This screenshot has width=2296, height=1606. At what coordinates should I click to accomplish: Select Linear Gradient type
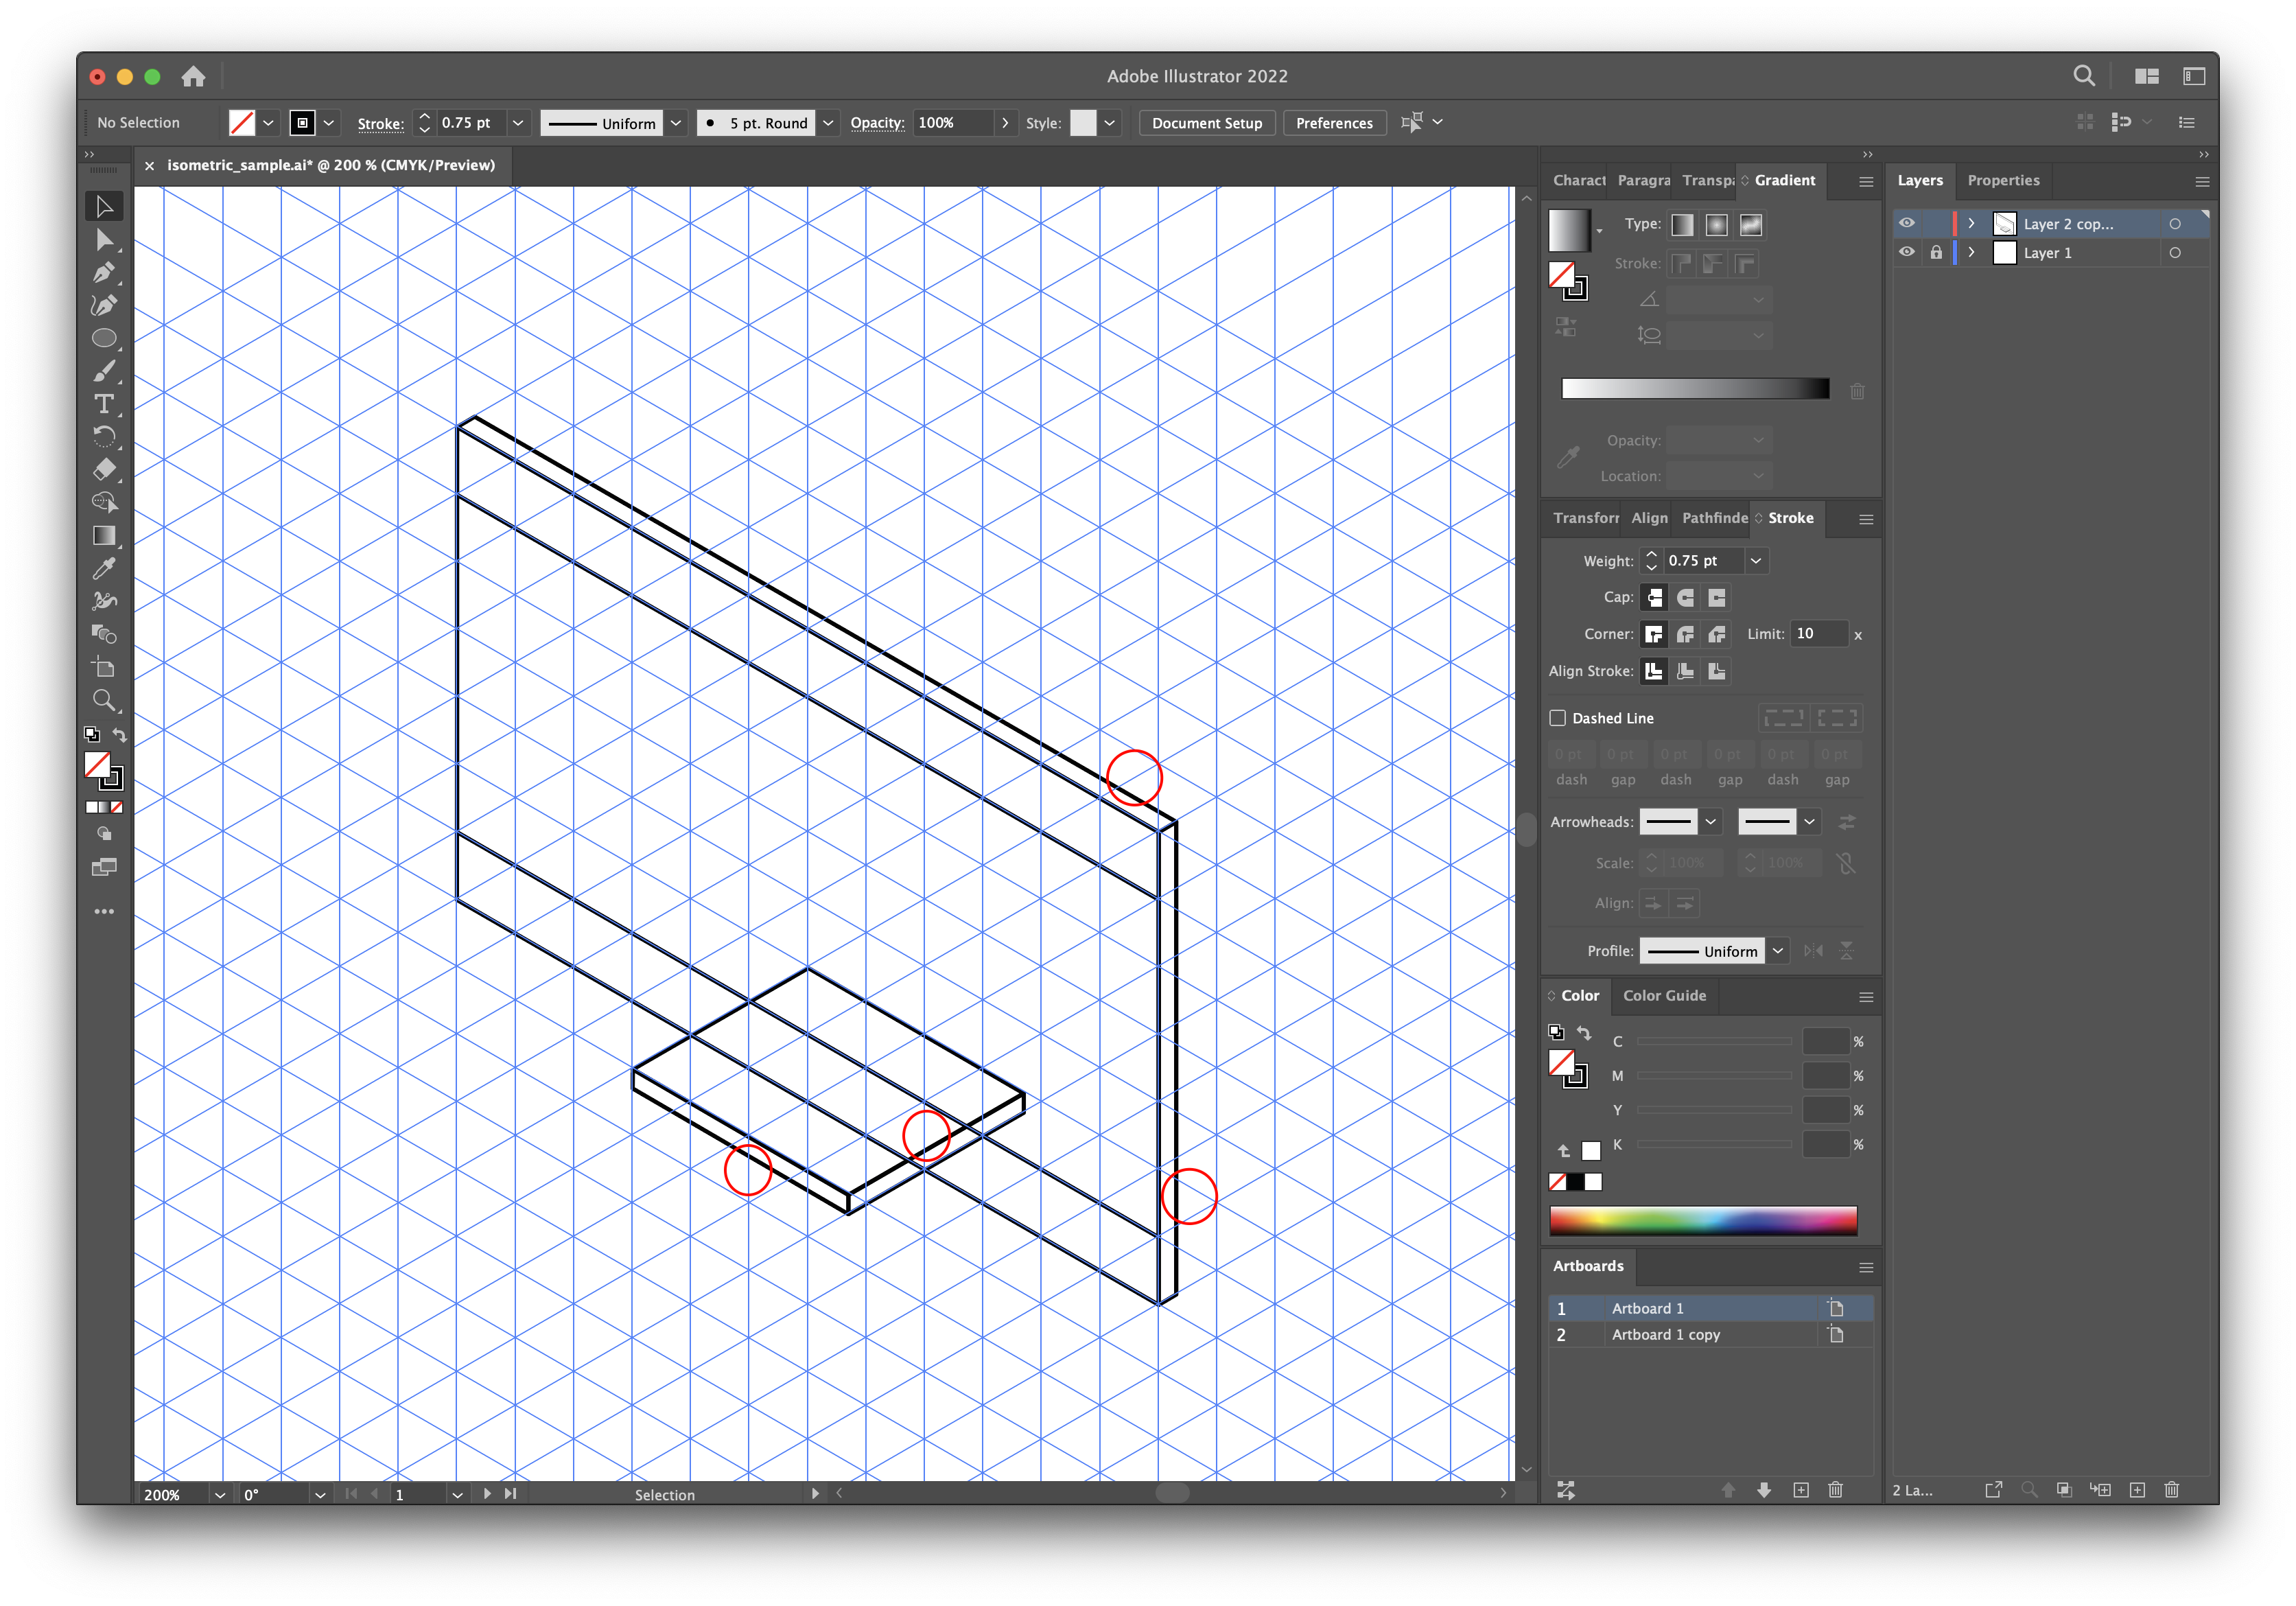pos(1683,225)
